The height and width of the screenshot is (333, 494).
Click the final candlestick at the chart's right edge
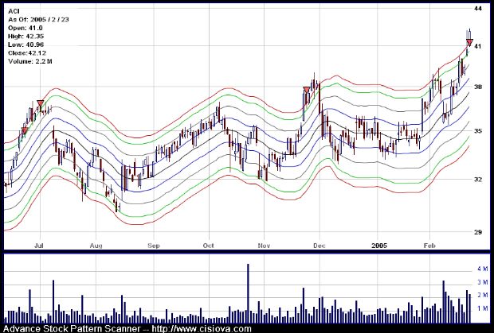[470, 34]
